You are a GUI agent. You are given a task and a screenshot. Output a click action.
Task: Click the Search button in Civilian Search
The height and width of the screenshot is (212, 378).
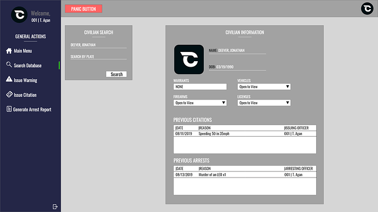point(116,74)
